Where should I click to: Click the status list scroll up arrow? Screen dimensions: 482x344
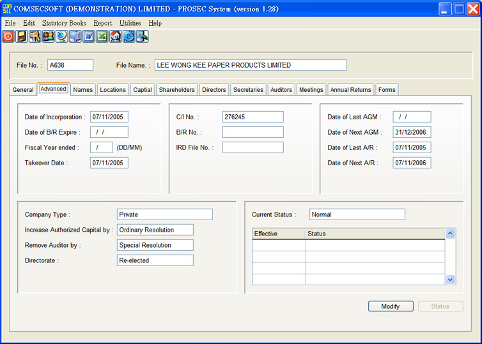pyautogui.click(x=450, y=234)
